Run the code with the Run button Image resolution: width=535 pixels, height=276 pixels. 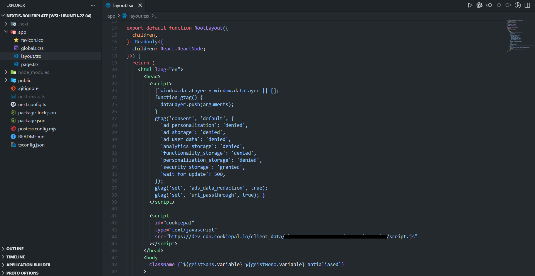[470, 5]
